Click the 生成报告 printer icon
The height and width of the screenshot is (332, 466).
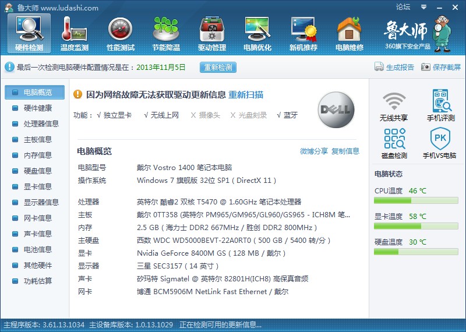click(379, 67)
